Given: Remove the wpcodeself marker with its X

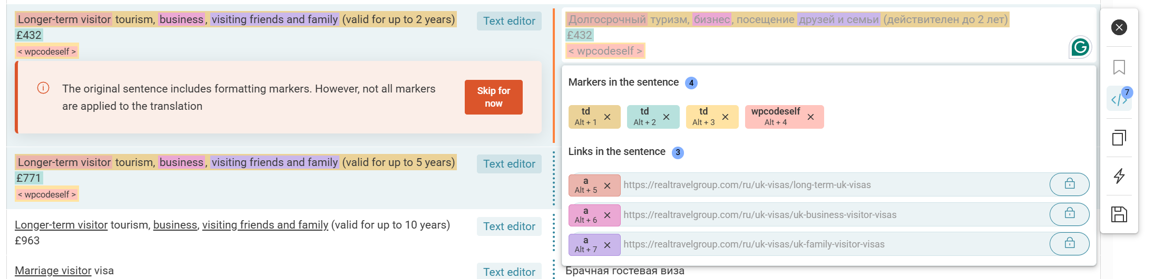Looking at the screenshot, I should (x=810, y=117).
